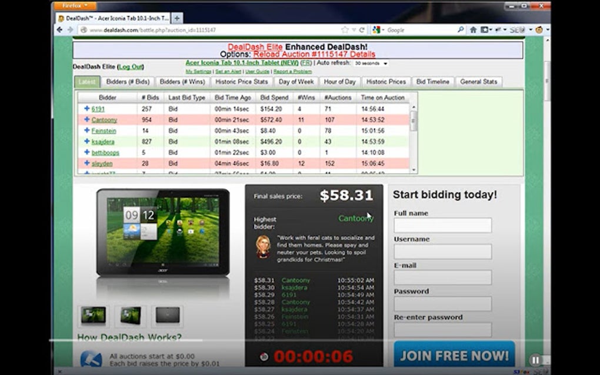Viewport: 600px width, 375px height.
Task: Click highest bidder Cantoony name
Action: (x=356, y=218)
